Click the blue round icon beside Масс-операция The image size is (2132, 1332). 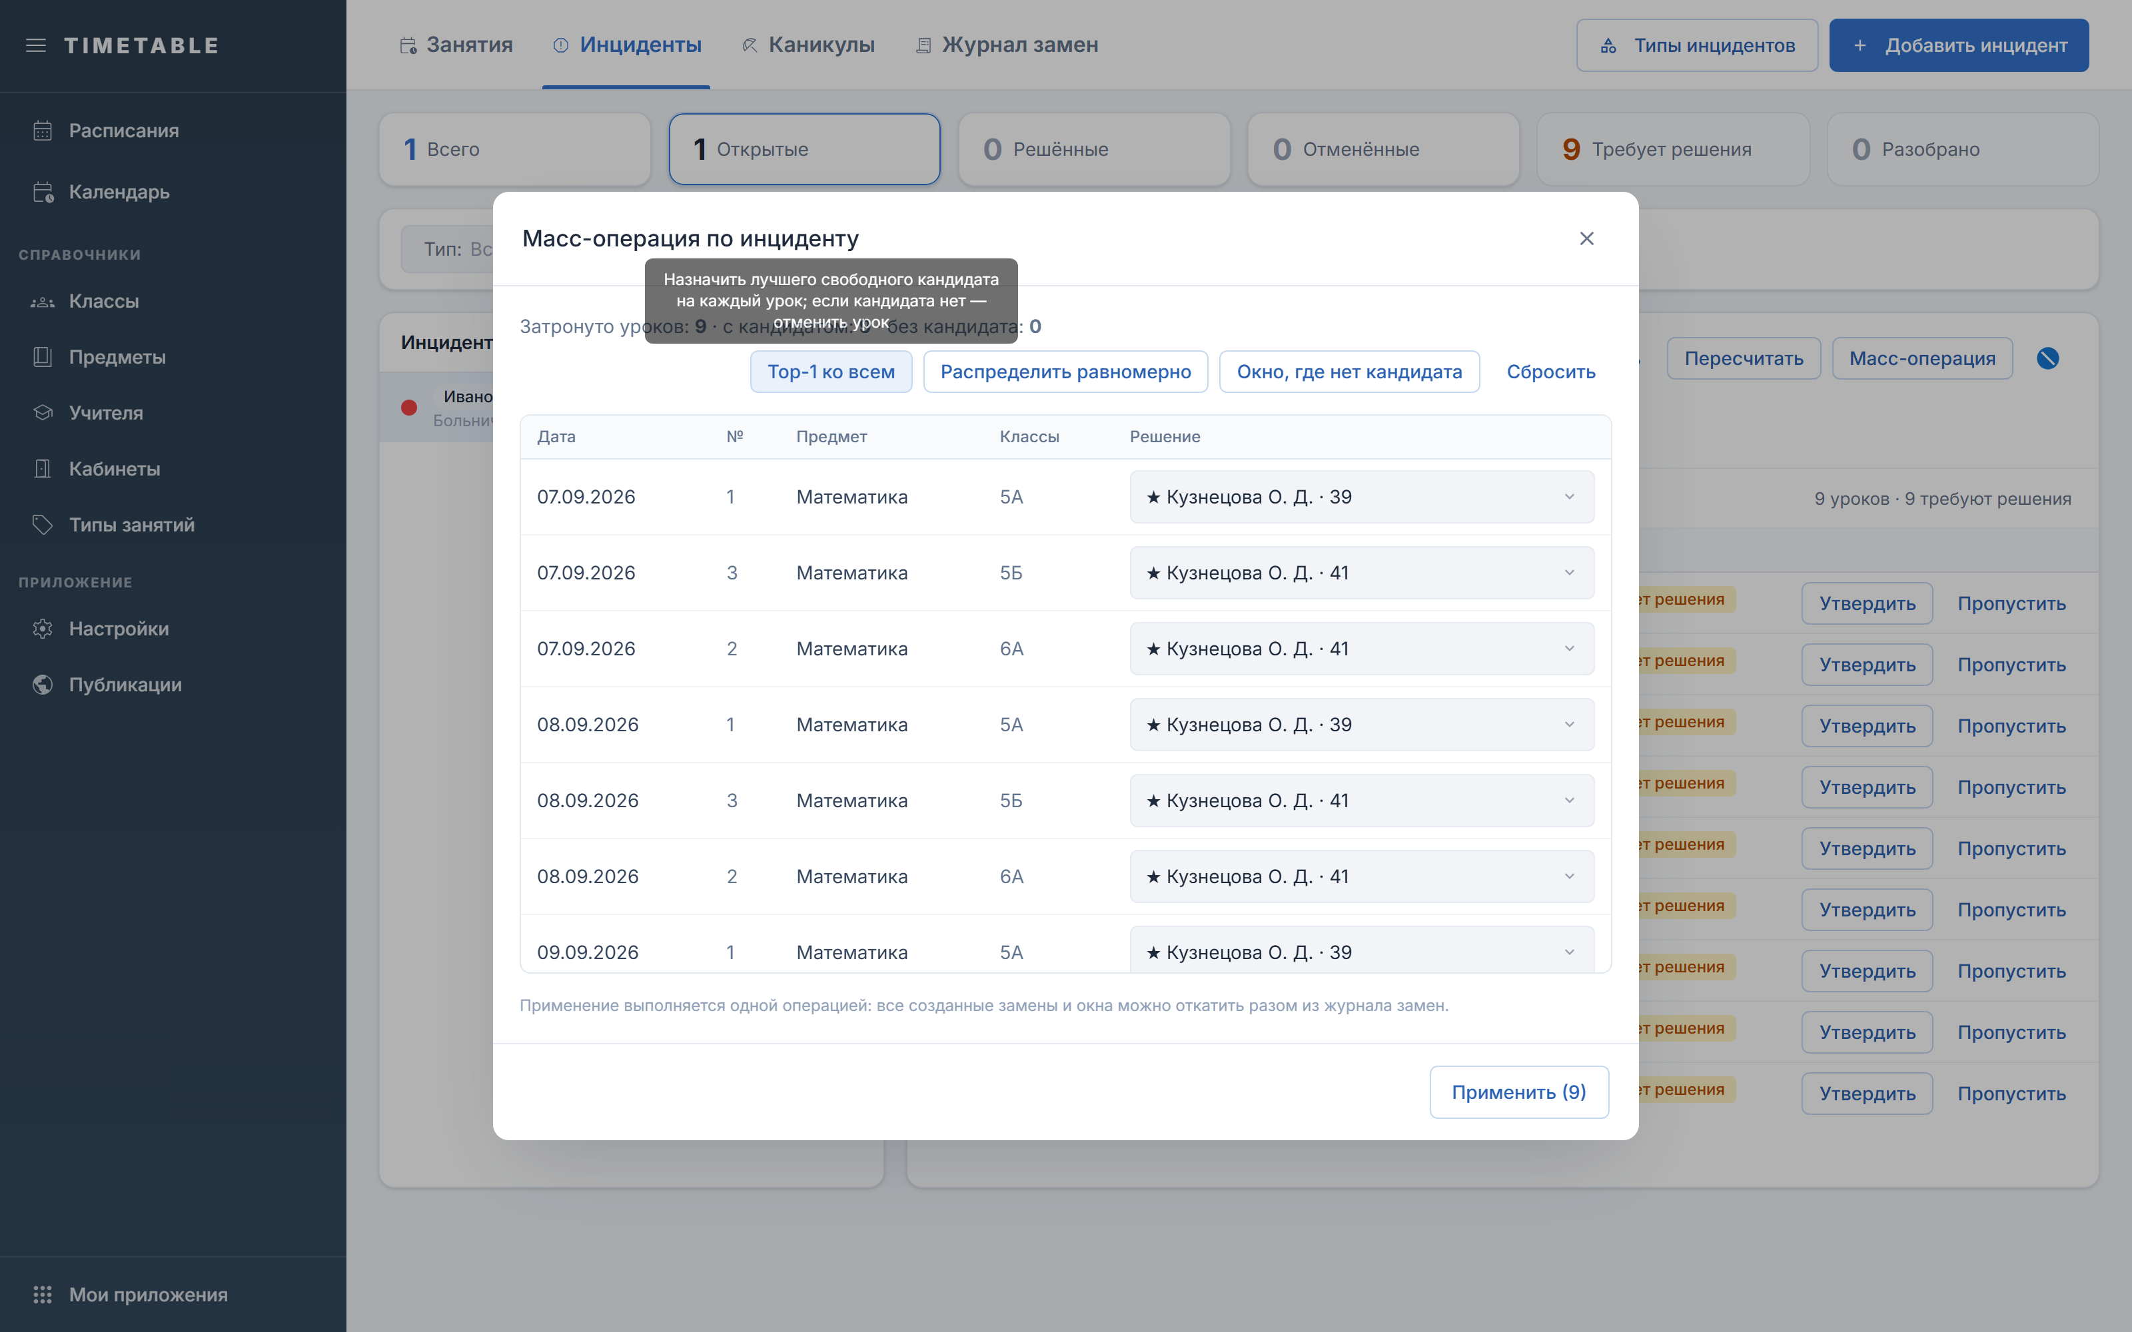coord(2047,358)
